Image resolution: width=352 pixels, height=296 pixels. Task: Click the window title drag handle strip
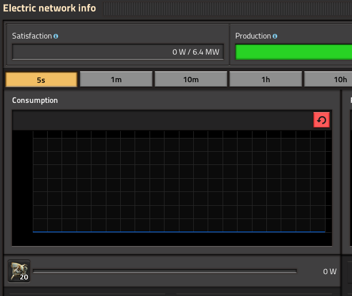227,9
